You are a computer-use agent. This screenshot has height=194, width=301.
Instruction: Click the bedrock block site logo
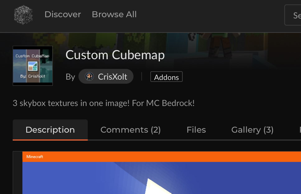[x=23, y=15]
